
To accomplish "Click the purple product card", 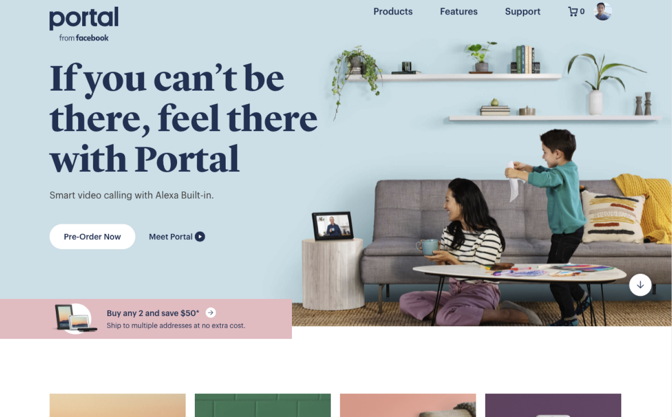I will [x=553, y=405].
